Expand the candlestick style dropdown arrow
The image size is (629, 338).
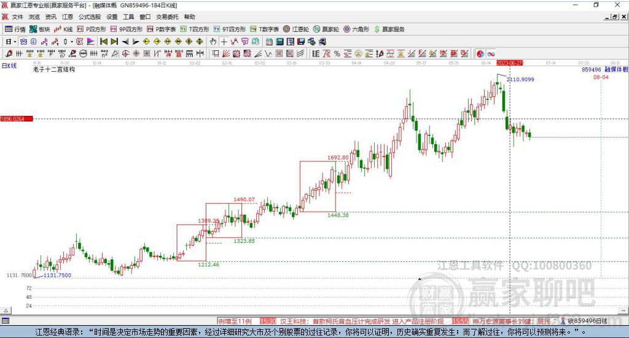point(72,42)
